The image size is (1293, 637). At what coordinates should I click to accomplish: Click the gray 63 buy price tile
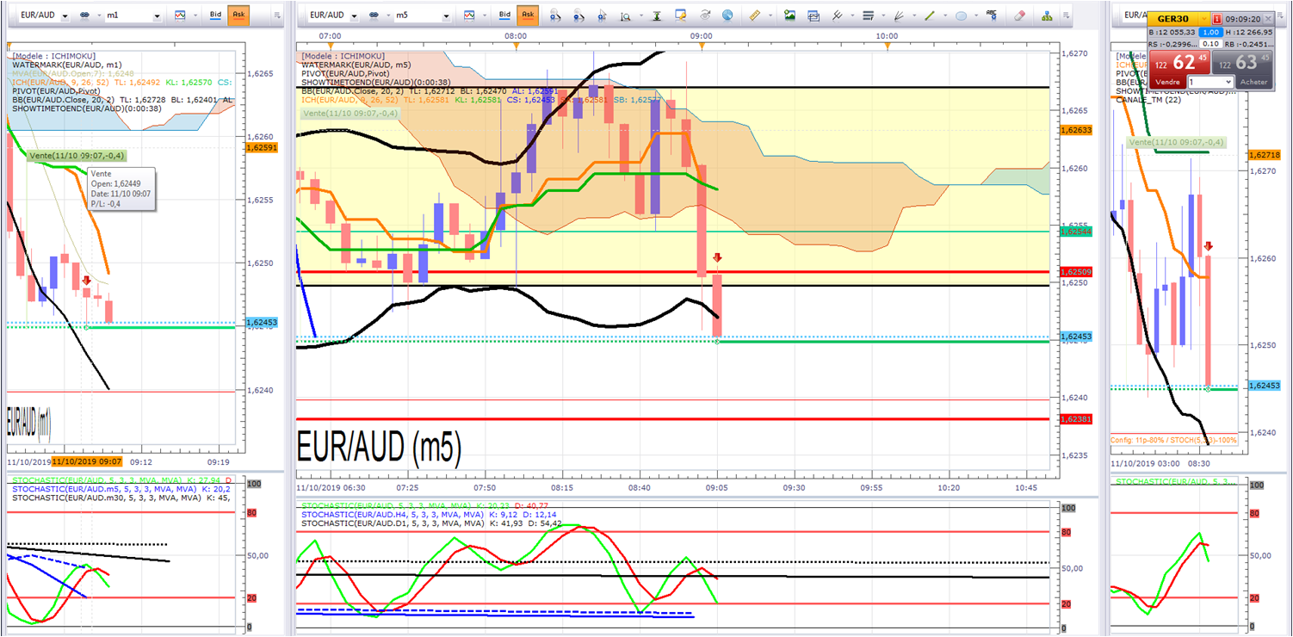(x=1242, y=62)
